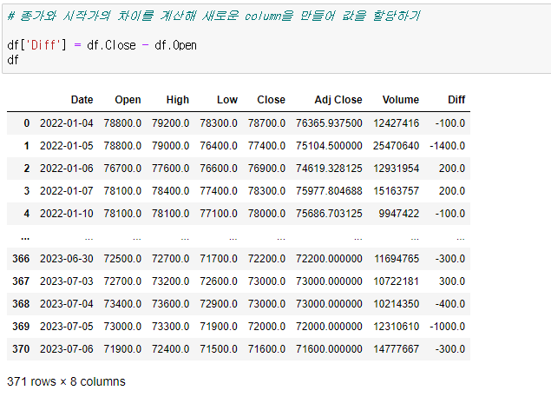
Task: Select date cell 2023-07-04
Action: (67, 304)
